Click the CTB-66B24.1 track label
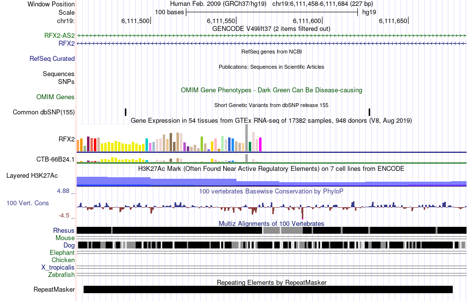 click(x=56, y=160)
